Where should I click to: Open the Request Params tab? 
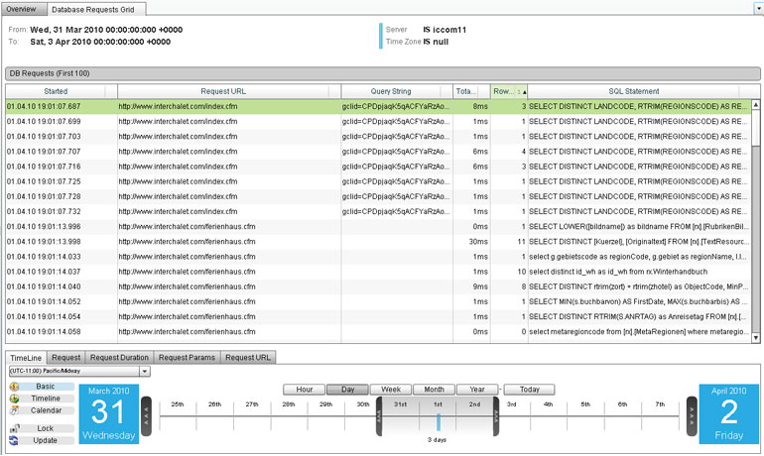point(188,357)
